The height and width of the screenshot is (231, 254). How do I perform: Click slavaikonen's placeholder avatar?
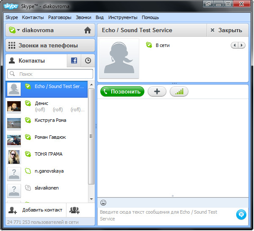[14, 191]
